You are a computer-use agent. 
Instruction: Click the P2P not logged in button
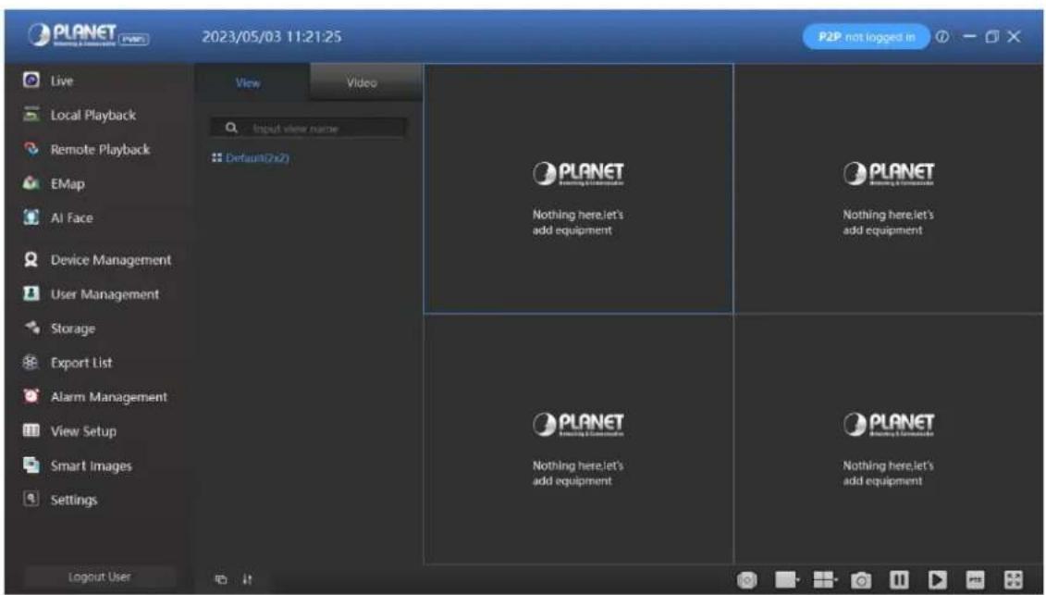pyautogui.click(x=866, y=37)
